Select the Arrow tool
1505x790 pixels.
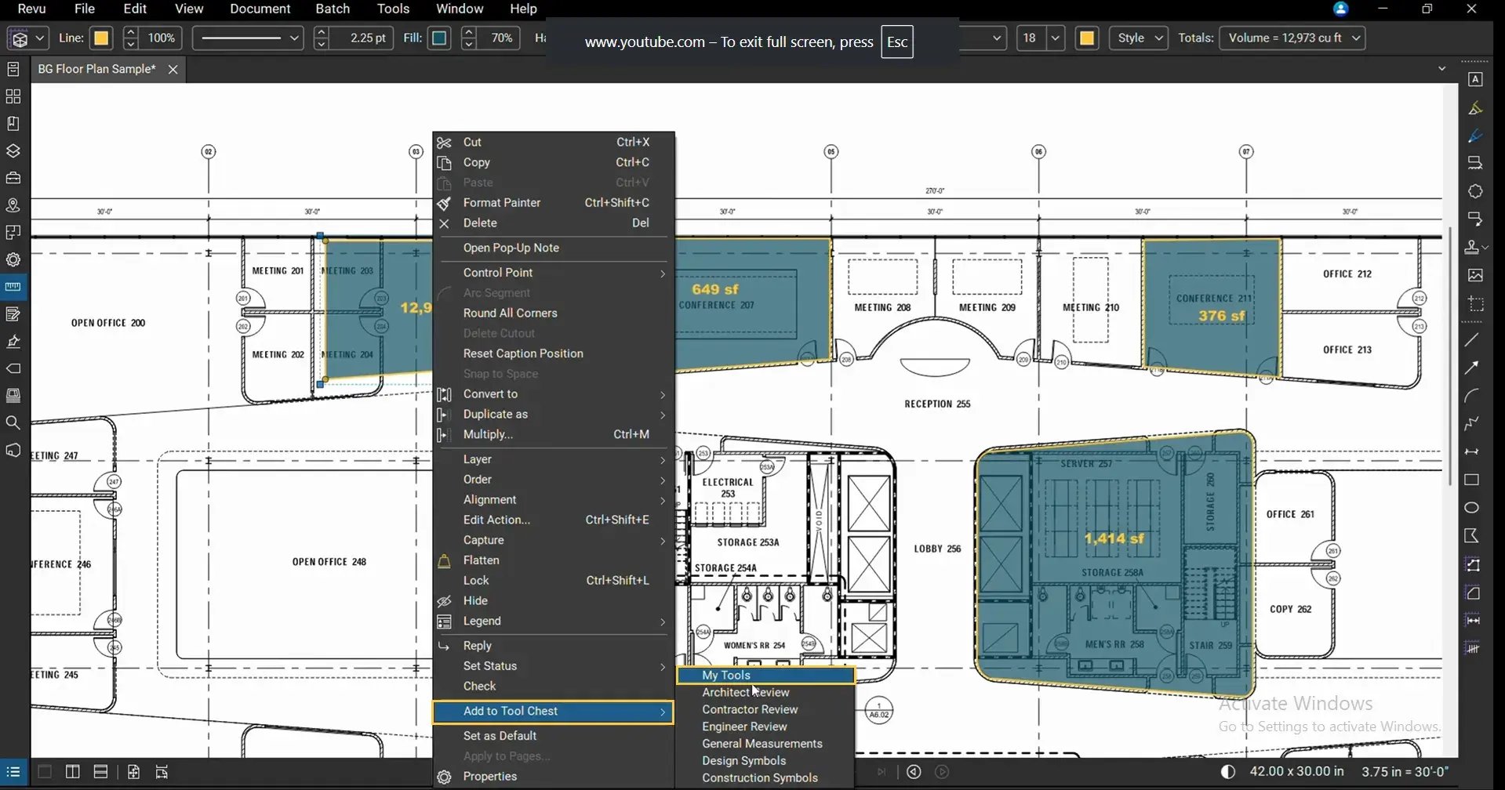[1472, 368]
